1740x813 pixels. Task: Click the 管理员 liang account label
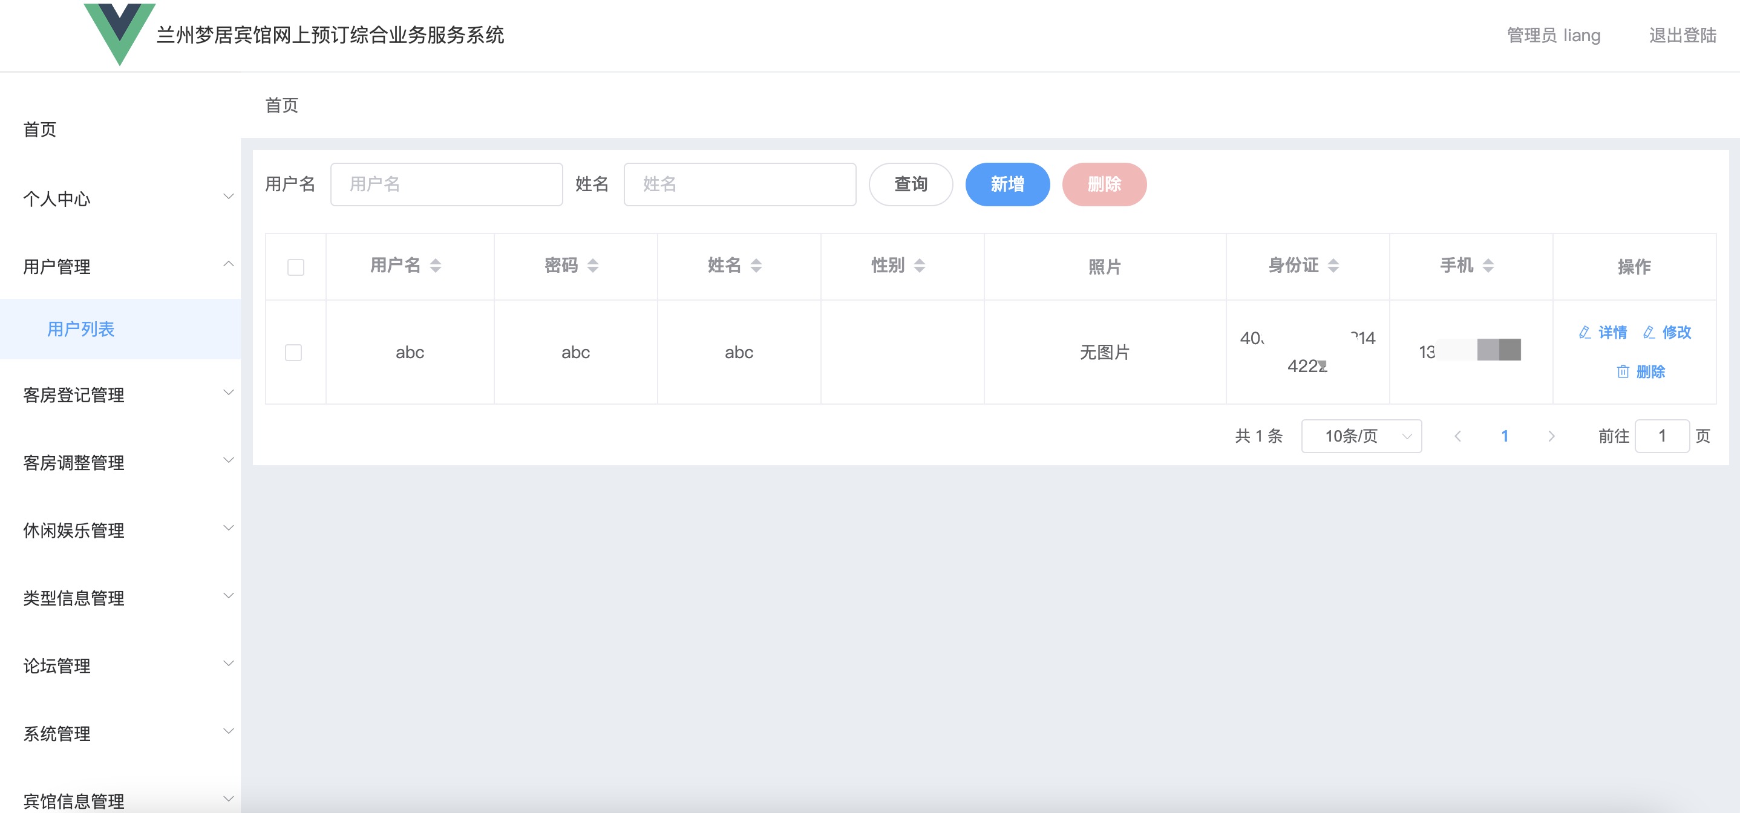pos(1554,35)
